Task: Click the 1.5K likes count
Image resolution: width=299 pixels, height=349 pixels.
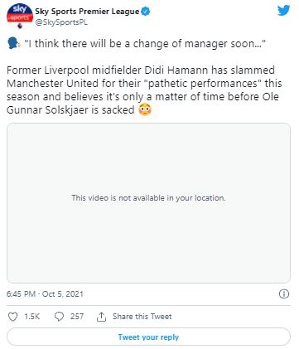Action: (x=32, y=317)
